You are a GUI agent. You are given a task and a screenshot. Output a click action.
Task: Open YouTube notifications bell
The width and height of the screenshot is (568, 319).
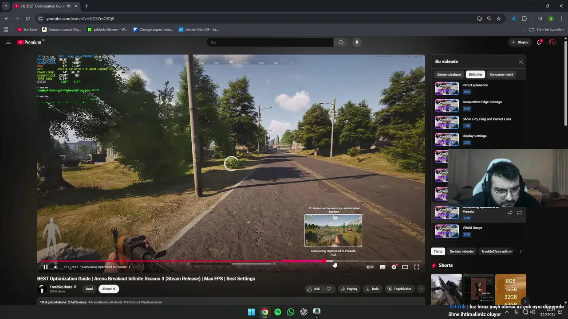click(539, 43)
